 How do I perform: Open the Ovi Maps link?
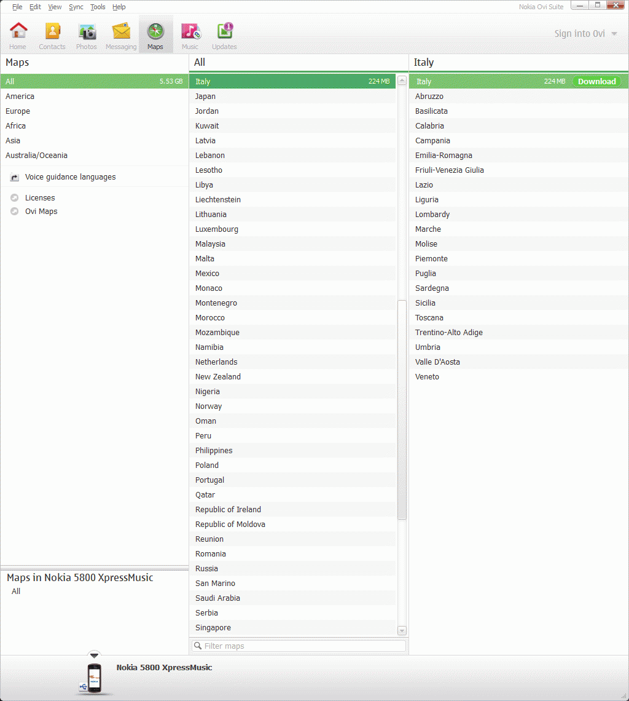[41, 212]
